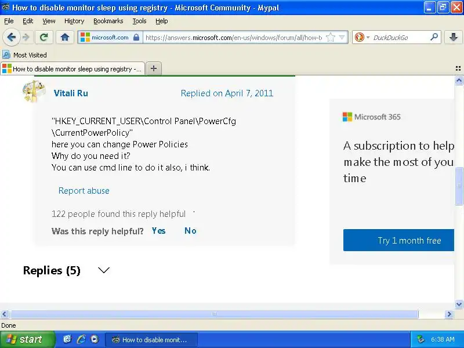Click the 6:38 AM system clock

point(443,339)
